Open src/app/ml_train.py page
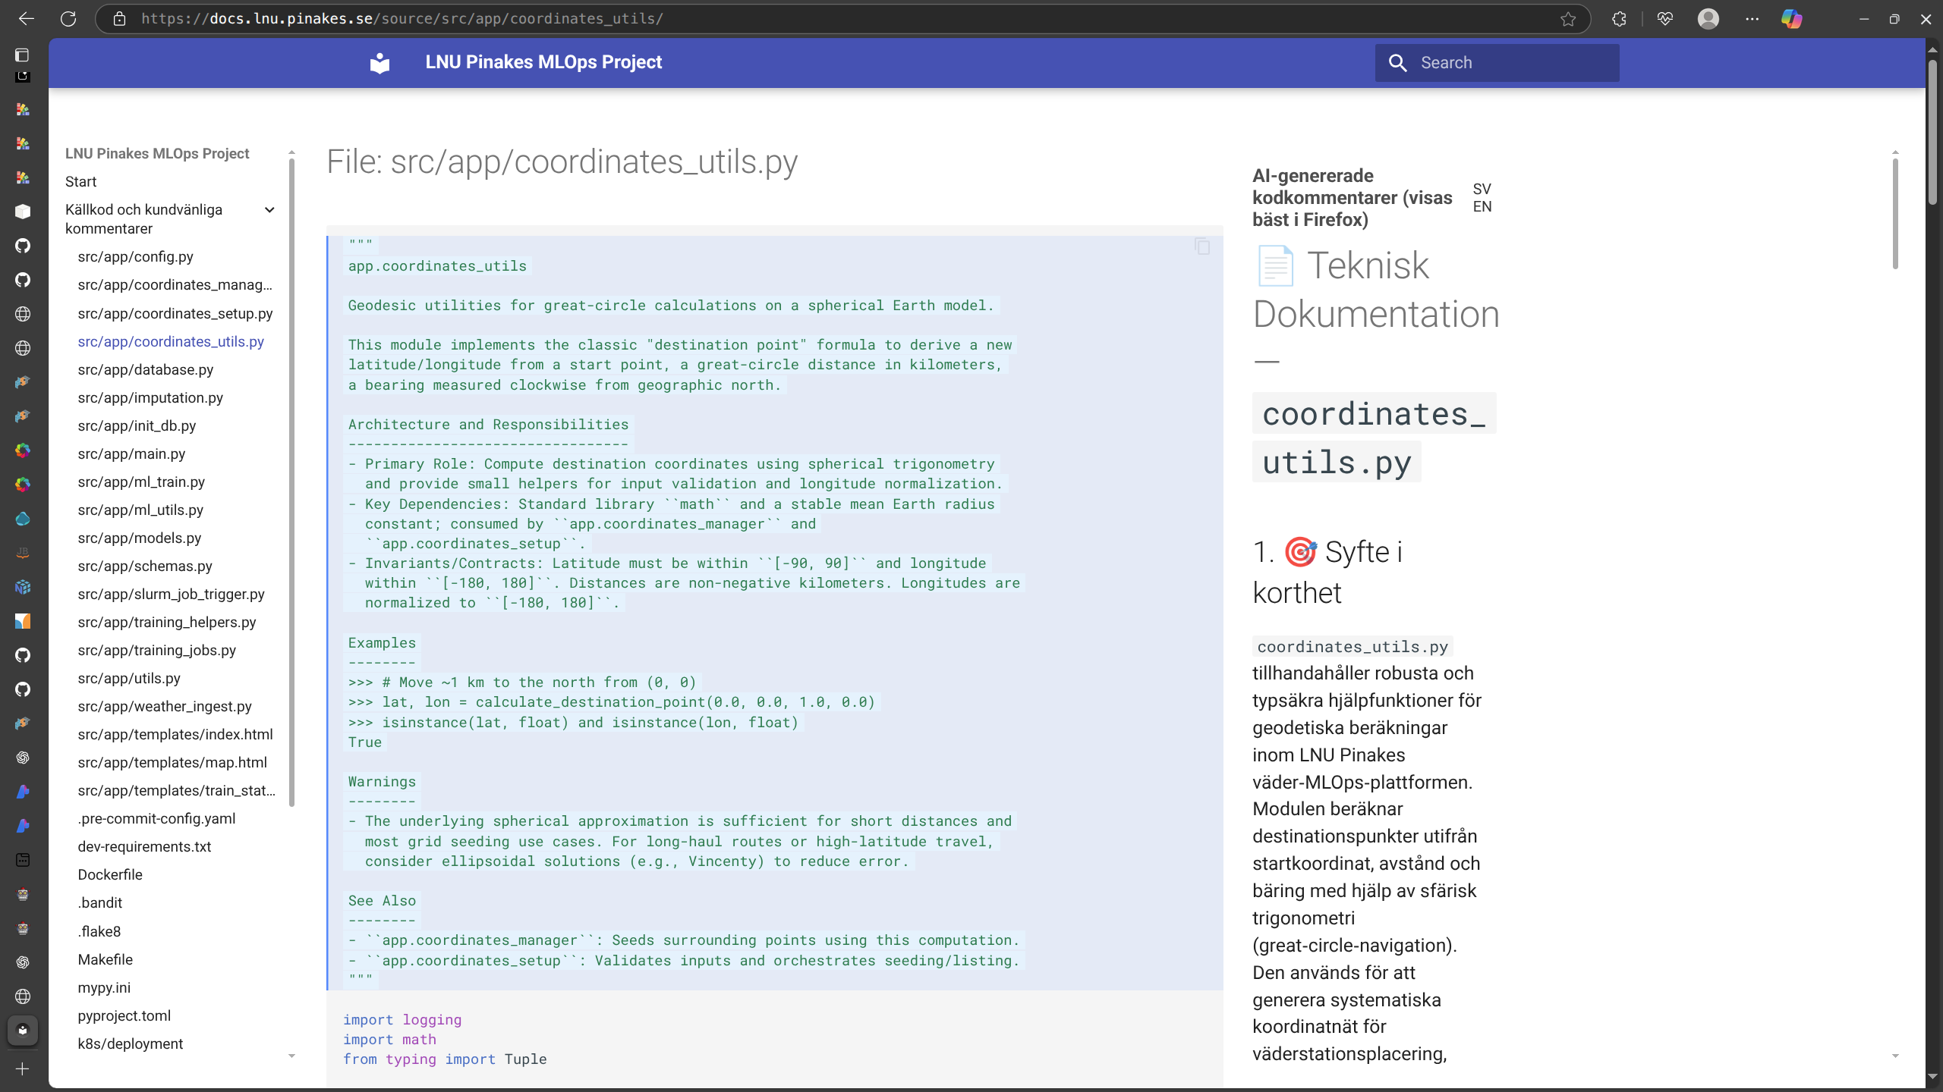The image size is (1943, 1092). coord(141,482)
